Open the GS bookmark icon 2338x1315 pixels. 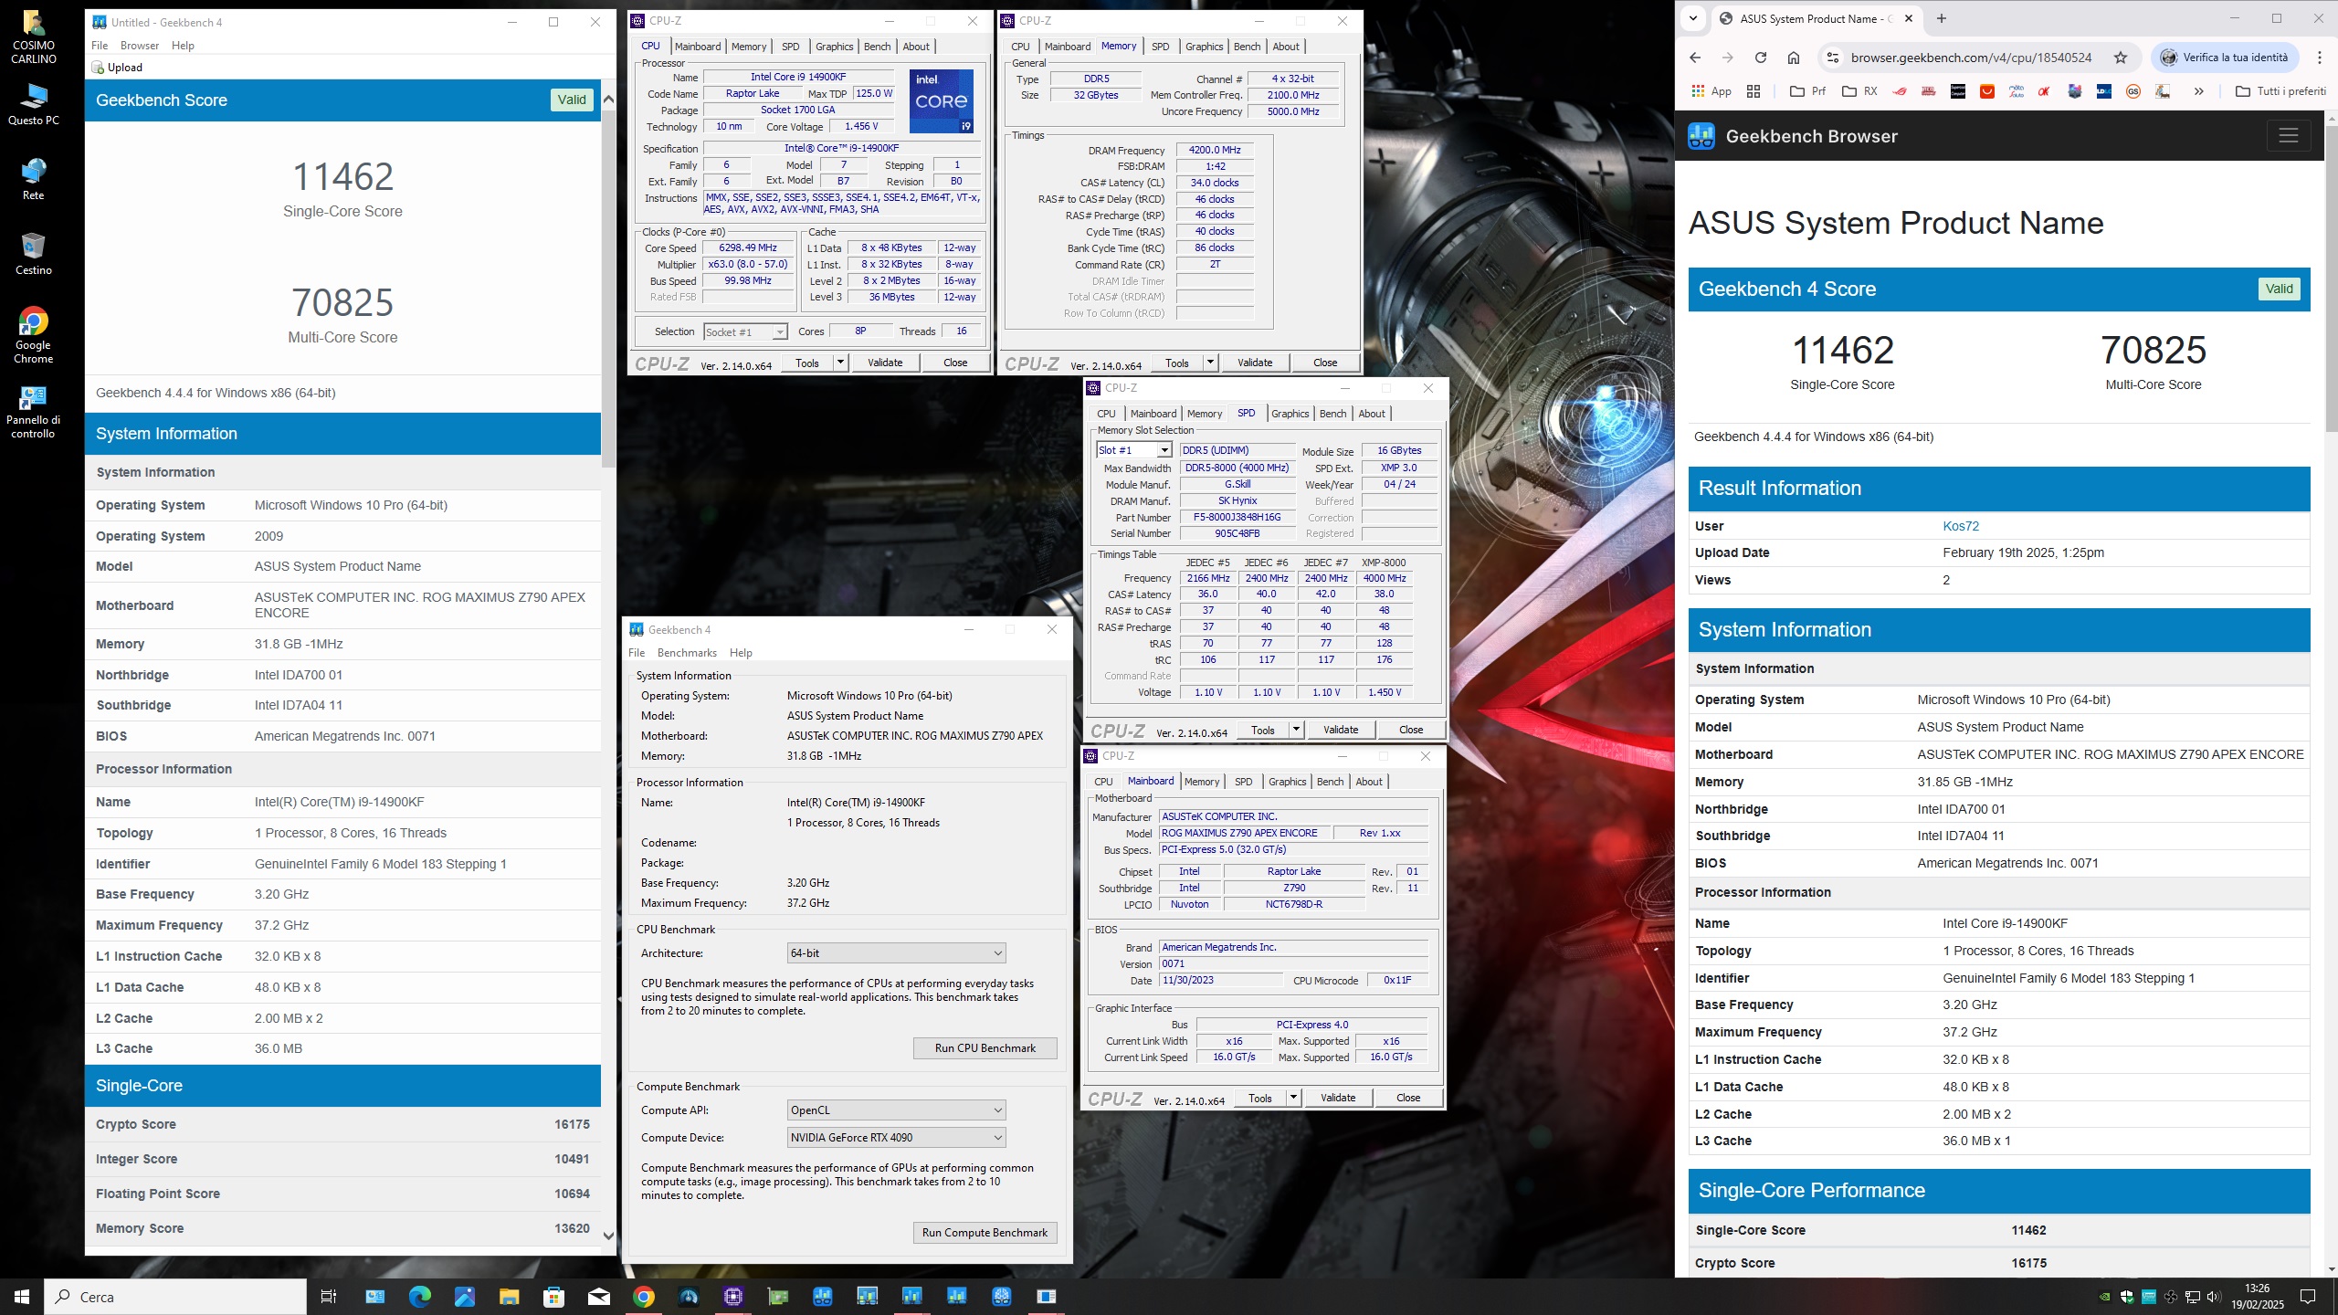pos(2133,91)
